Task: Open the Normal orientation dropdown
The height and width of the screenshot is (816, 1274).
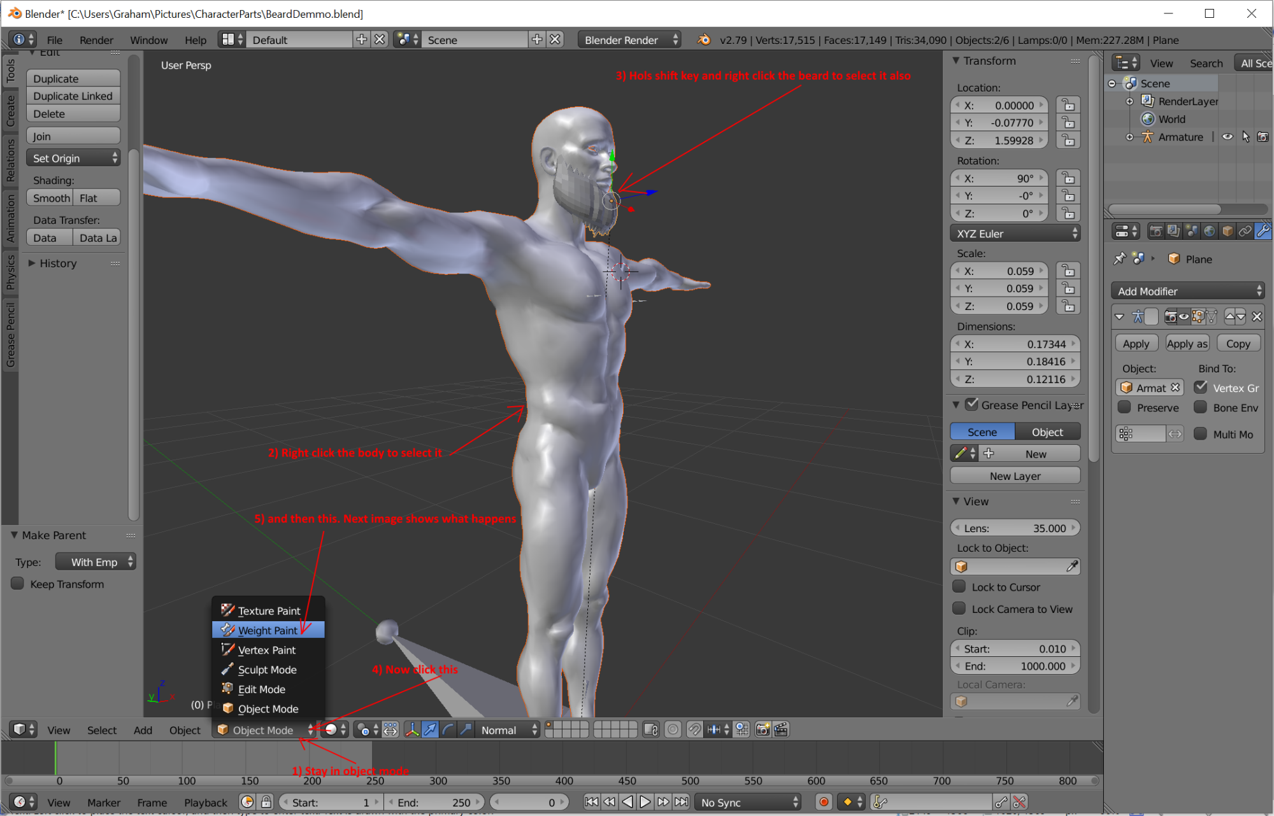Action: [x=508, y=730]
